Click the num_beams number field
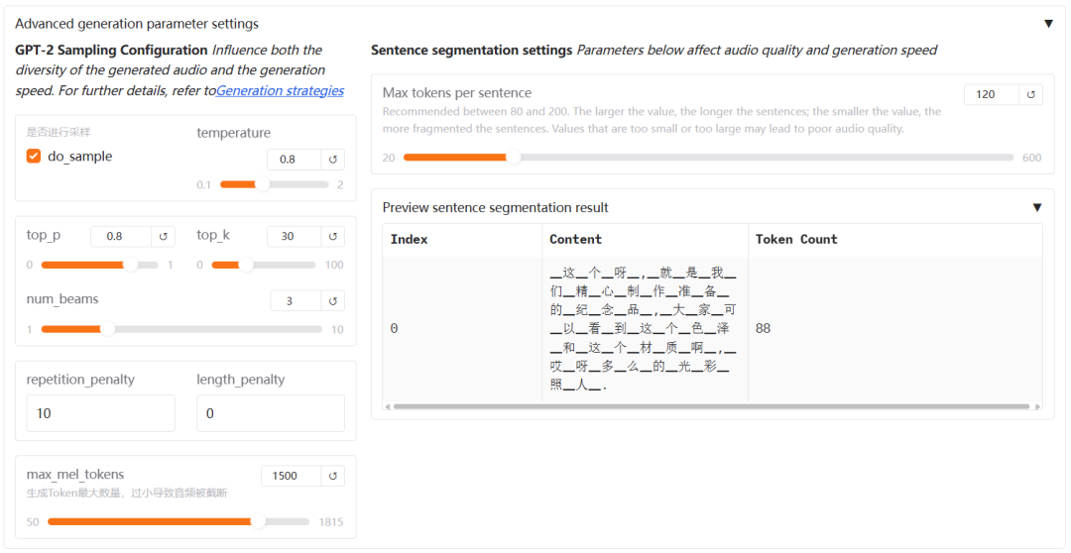 pyautogui.click(x=296, y=300)
